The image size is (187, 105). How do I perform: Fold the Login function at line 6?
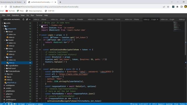coord(40,35)
